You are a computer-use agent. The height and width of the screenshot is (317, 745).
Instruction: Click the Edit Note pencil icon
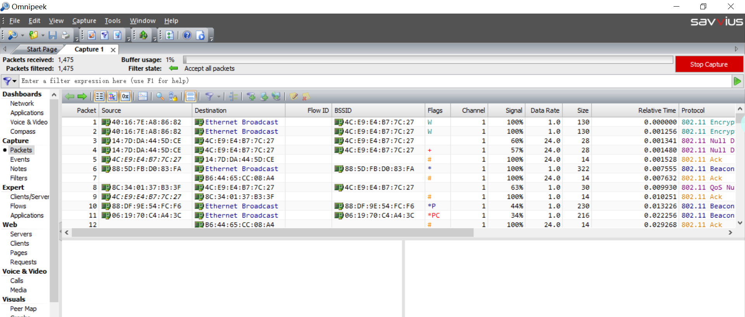(x=294, y=96)
